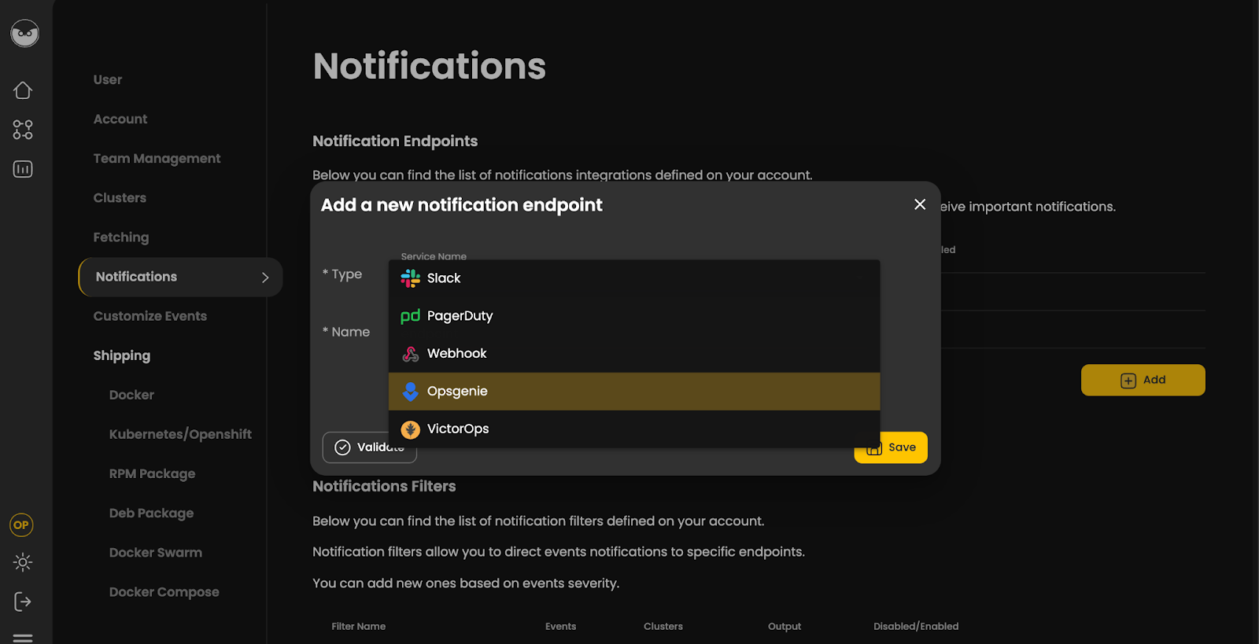Click the Save button

(x=891, y=447)
